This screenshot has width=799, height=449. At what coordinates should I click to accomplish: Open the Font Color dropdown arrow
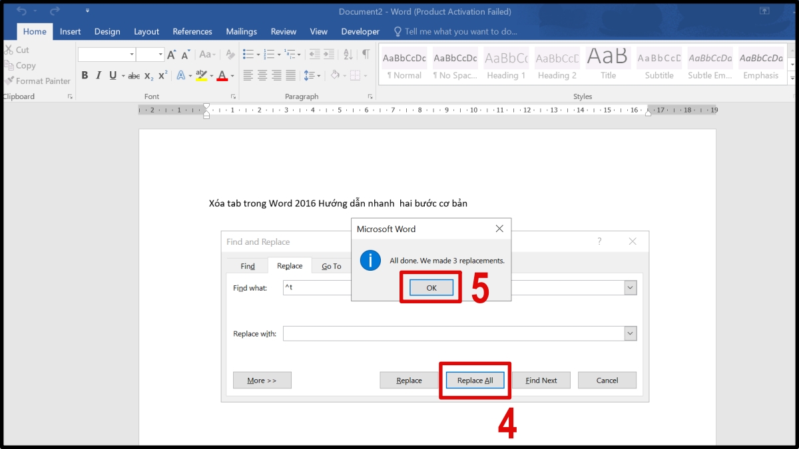point(232,75)
